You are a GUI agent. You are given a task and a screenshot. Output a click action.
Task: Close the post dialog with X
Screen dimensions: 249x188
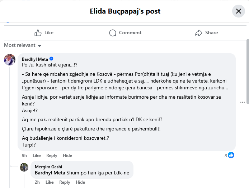coord(238,11)
